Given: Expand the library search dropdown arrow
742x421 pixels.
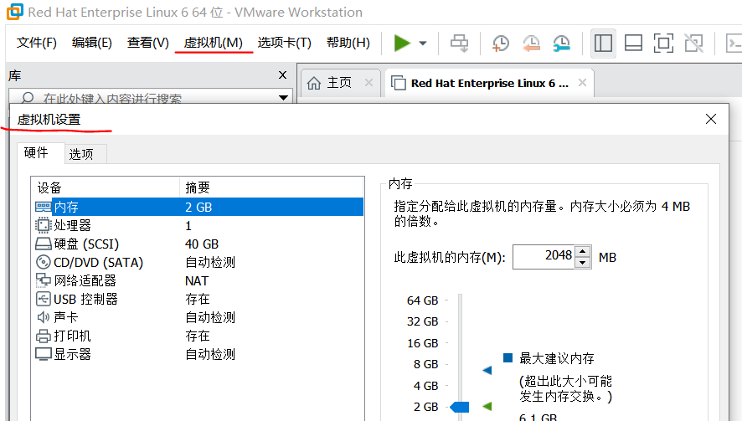Looking at the screenshot, I should tap(283, 98).
